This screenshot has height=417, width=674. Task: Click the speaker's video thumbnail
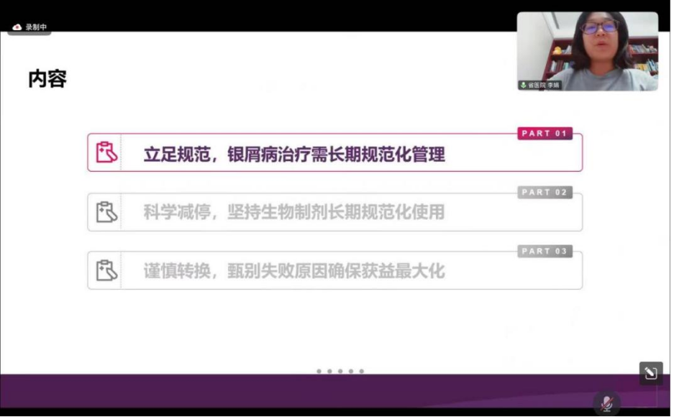(587, 50)
